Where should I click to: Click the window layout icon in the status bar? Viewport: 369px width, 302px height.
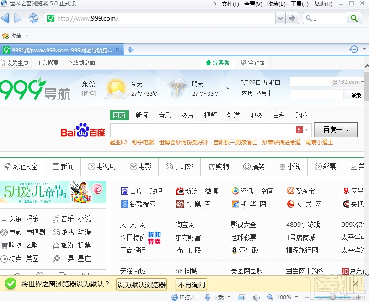click(x=241, y=297)
